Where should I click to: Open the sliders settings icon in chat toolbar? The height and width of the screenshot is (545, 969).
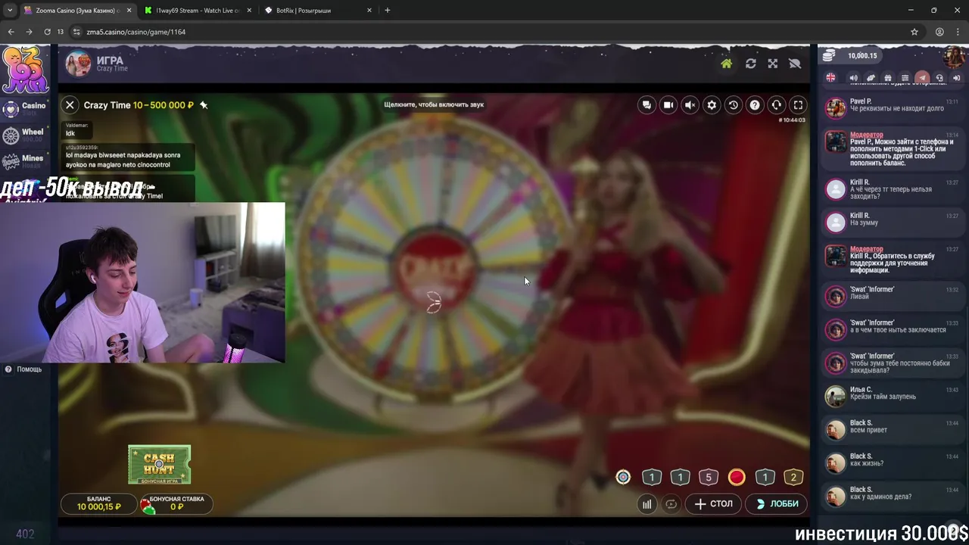(905, 78)
